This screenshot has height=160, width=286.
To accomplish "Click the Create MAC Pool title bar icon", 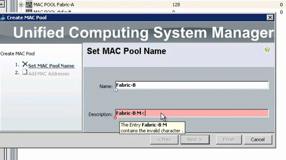I will click(3, 18).
